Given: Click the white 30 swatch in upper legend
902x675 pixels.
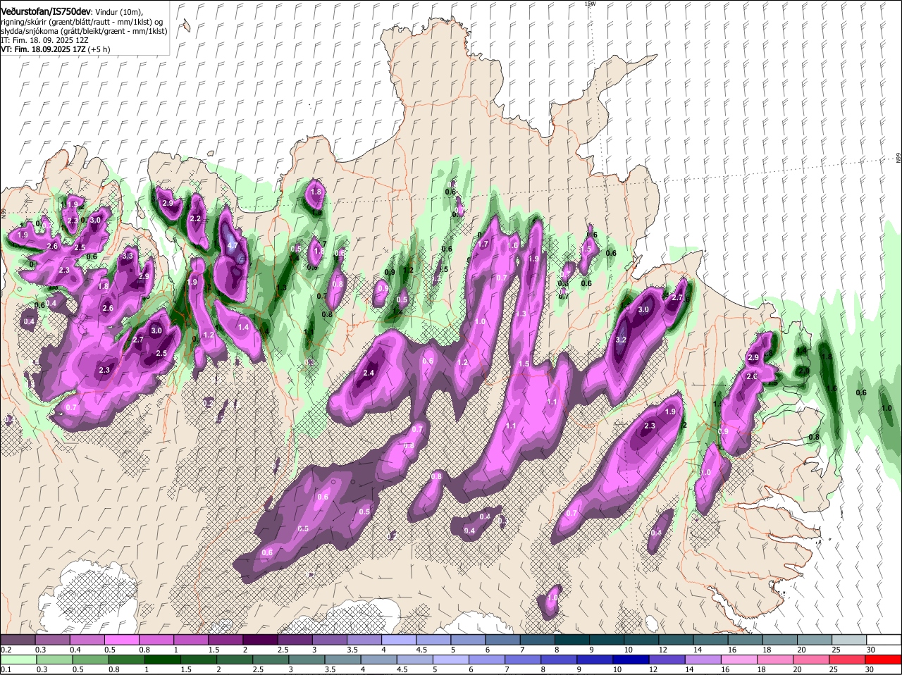Looking at the screenshot, I should click(884, 640).
